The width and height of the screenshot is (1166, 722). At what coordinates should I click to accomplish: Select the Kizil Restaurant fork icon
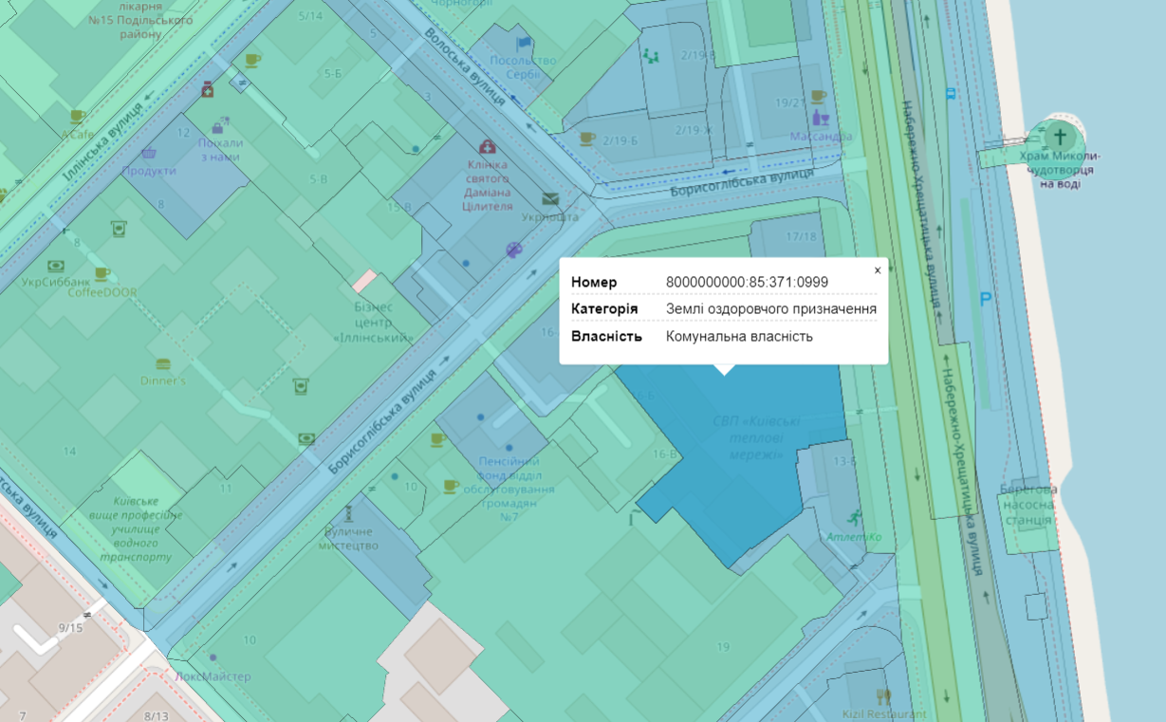click(884, 696)
